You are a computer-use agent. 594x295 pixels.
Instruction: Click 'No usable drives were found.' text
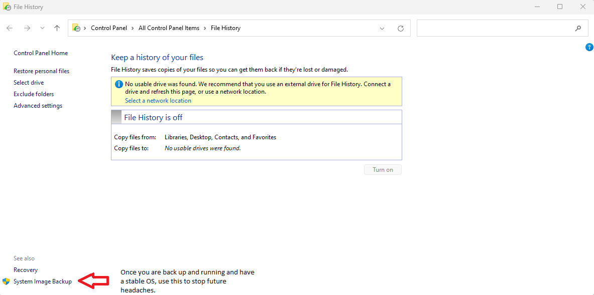click(x=203, y=148)
